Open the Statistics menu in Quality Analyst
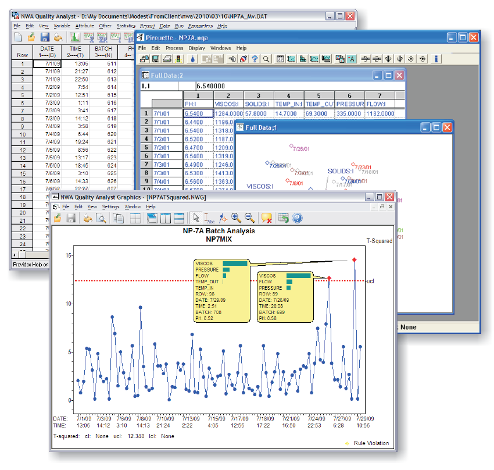 point(126,26)
